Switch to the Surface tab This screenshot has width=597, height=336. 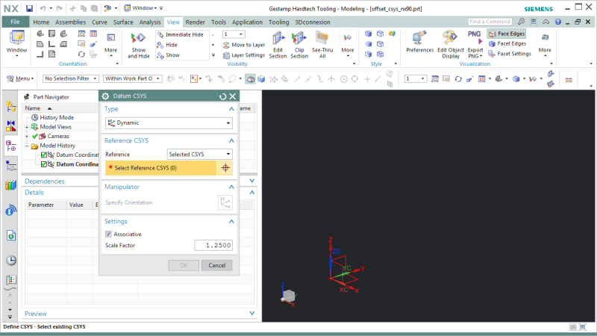click(123, 22)
